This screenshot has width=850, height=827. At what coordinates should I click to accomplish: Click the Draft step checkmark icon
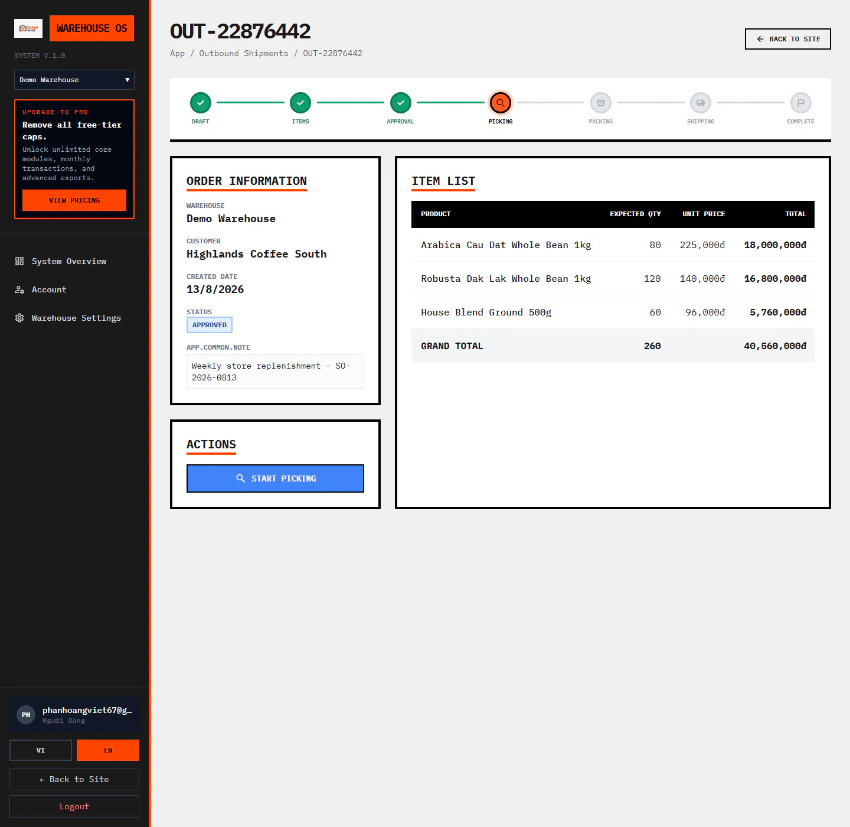(201, 103)
